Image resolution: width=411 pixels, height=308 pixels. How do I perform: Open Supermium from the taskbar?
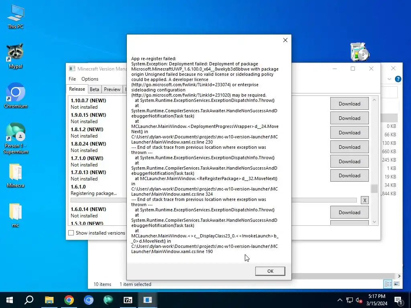108,300
